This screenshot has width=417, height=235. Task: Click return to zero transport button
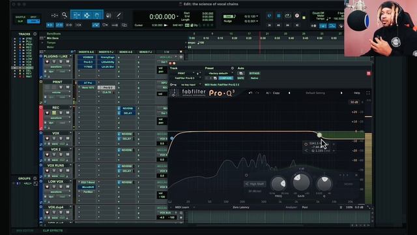269,25
